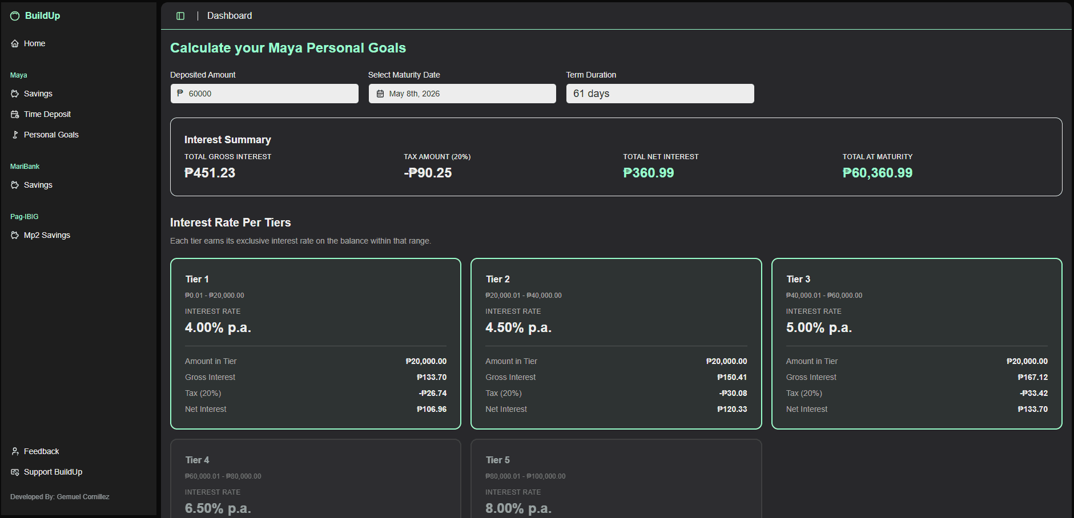Click the calendar icon in date field
Viewport: 1074px width, 518px height.
click(380, 94)
